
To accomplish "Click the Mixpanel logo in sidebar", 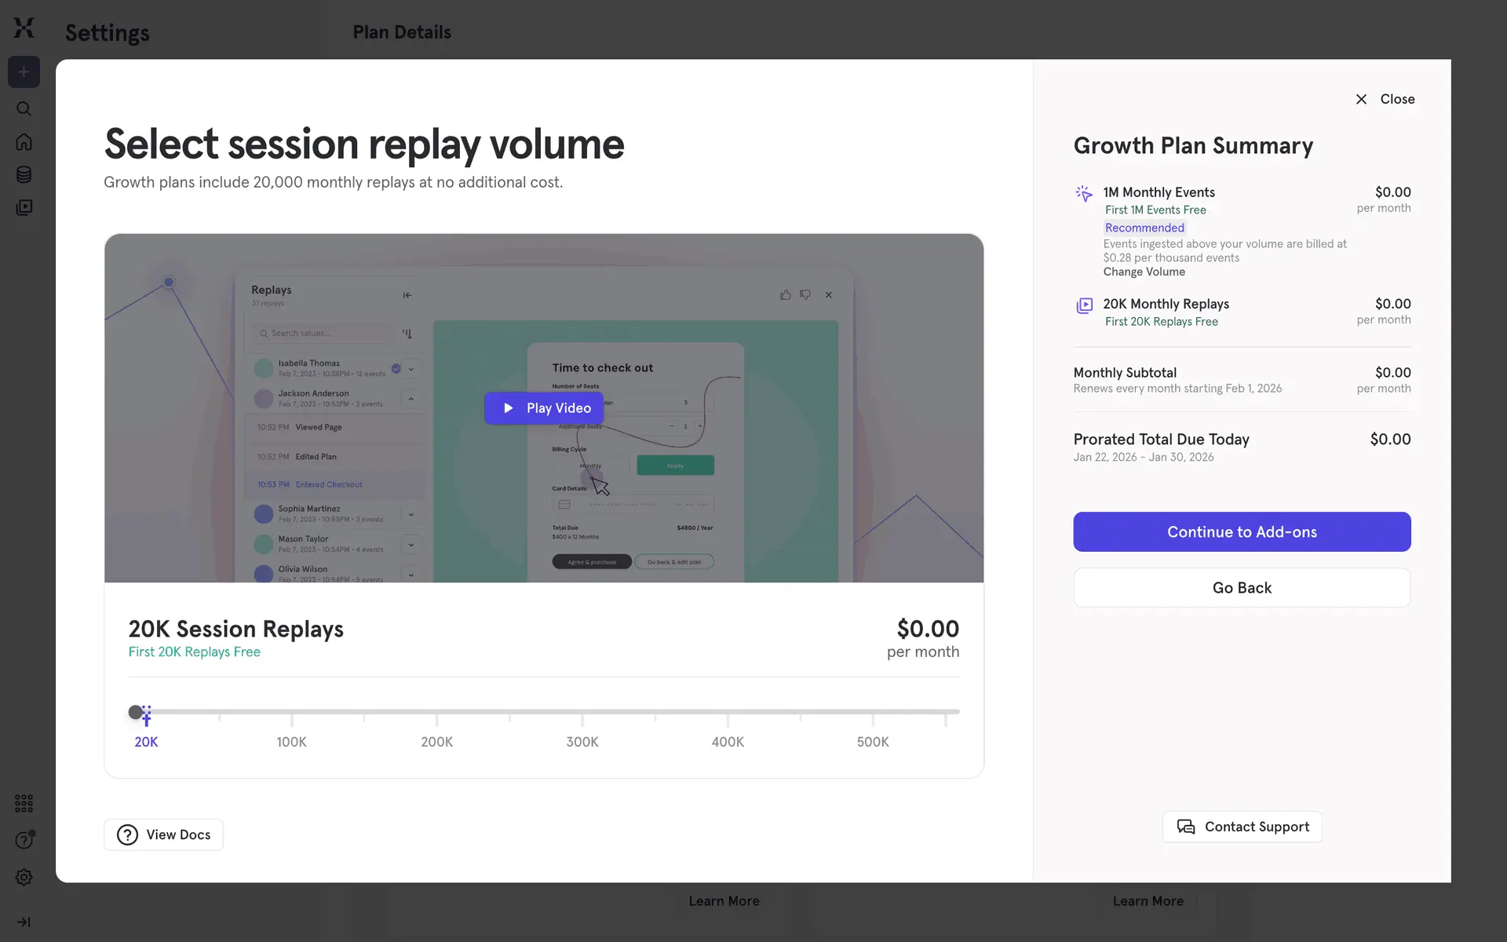I will pos(24,28).
